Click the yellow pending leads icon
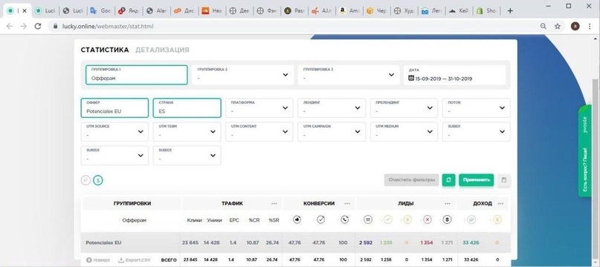The width and height of the screenshot is (600, 267). (407, 220)
